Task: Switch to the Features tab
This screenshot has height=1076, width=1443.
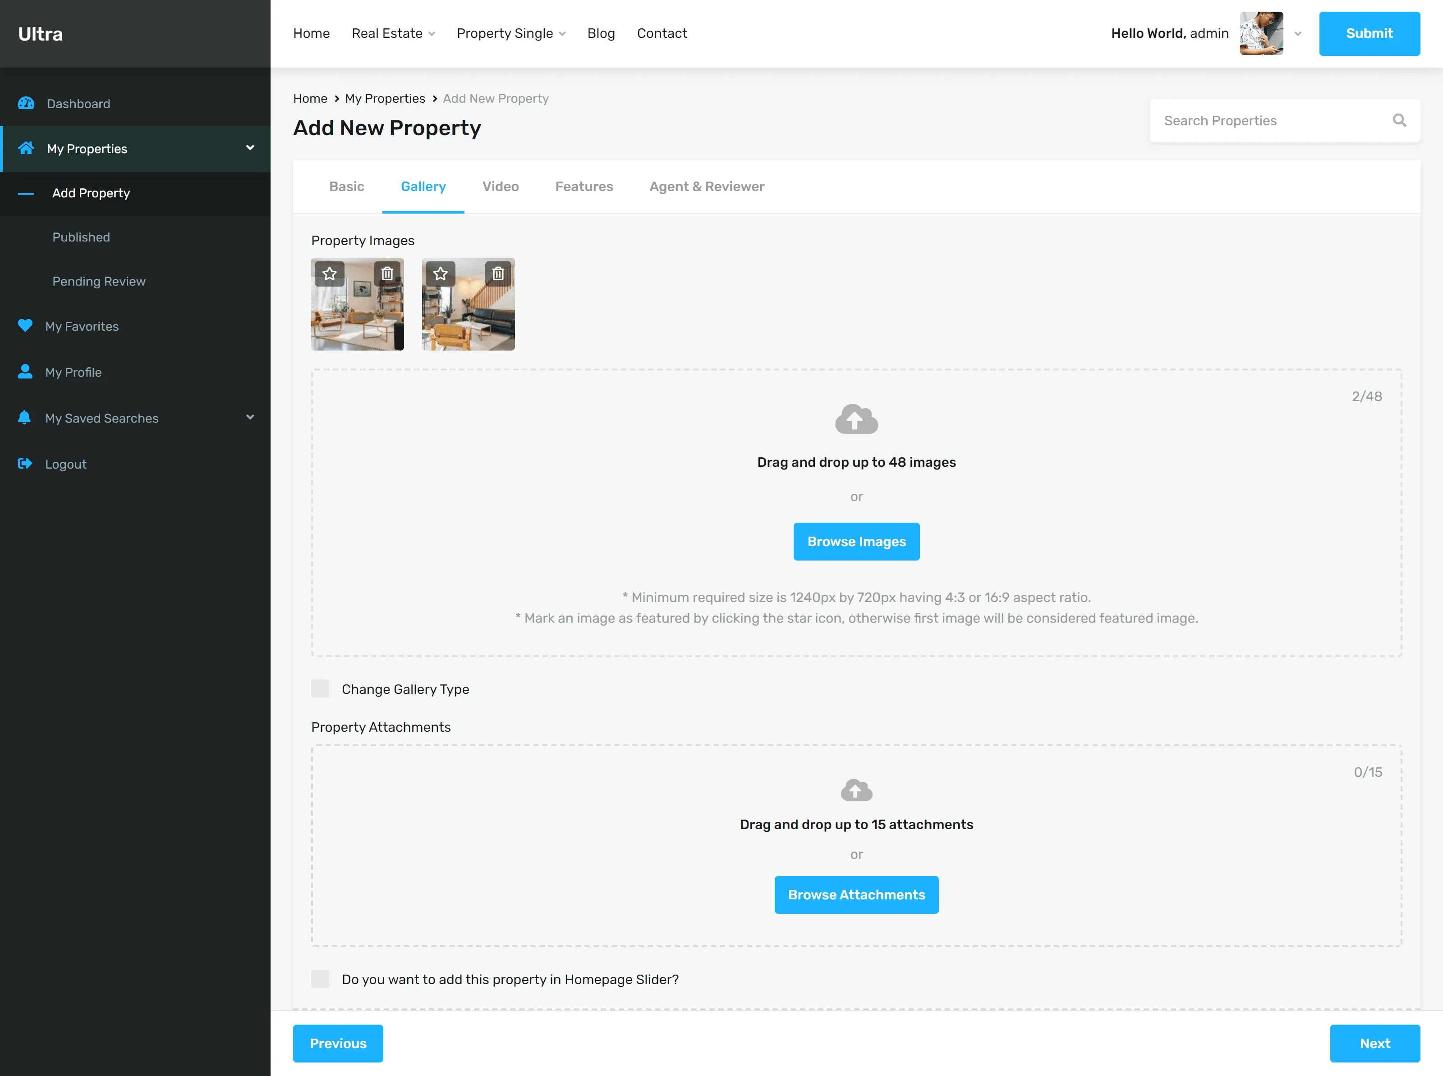Action: 584,187
